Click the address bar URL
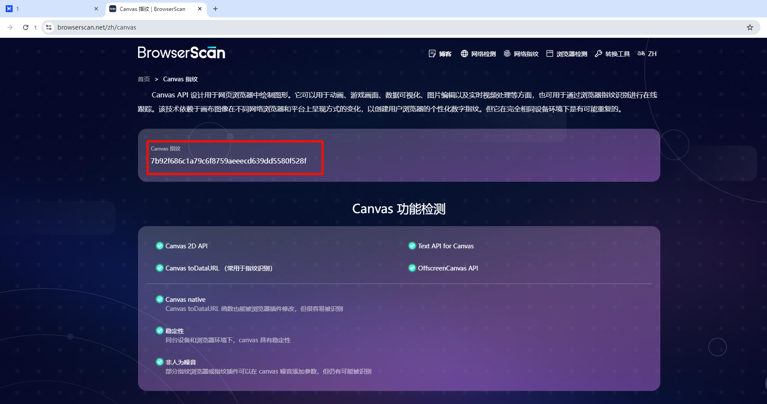 tap(97, 27)
